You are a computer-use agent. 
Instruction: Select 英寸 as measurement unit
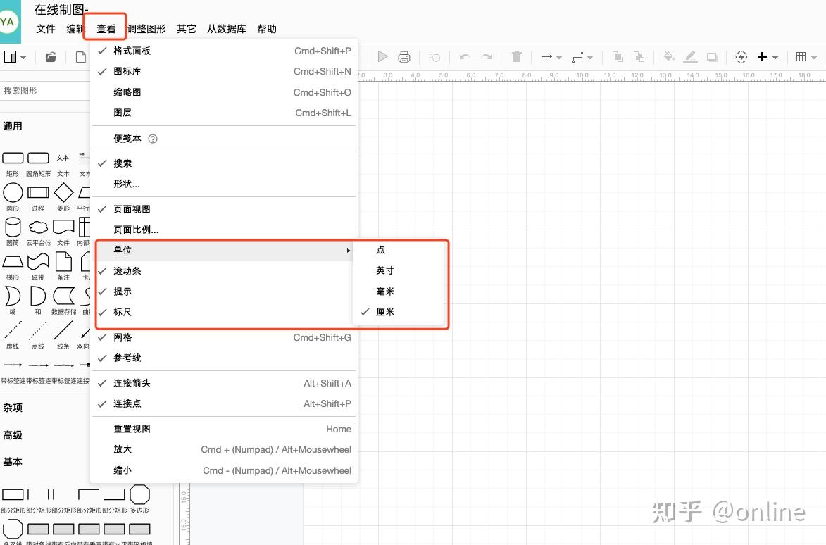pos(386,270)
